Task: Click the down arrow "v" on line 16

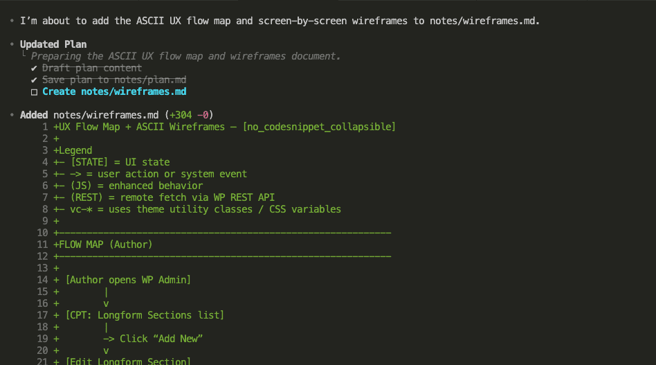Action: click(106, 303)
